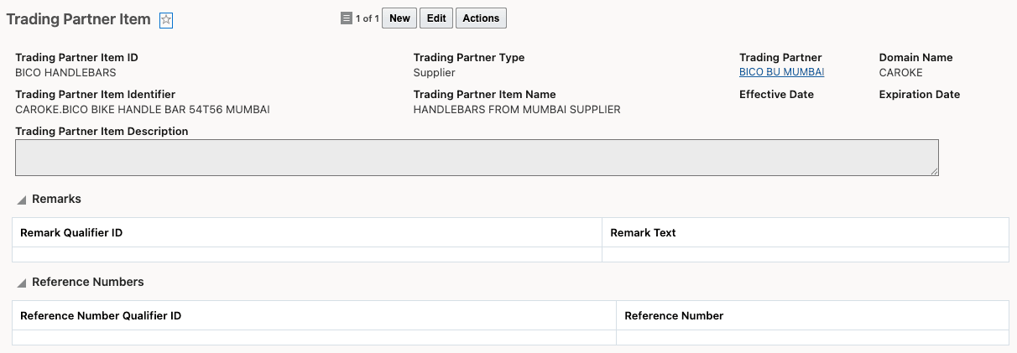The width and height of the screenshot is (1017, 353).
Task: Click the HANDLEBARS FROM MUMBAI SUPPLIER item name
Action: click(517, 109)
